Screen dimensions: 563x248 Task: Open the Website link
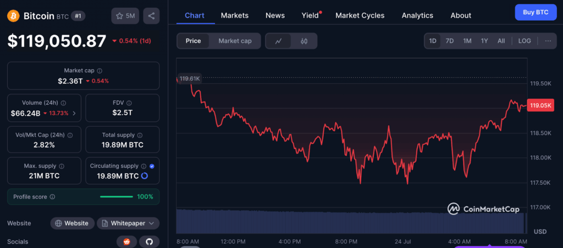[72, 223]
